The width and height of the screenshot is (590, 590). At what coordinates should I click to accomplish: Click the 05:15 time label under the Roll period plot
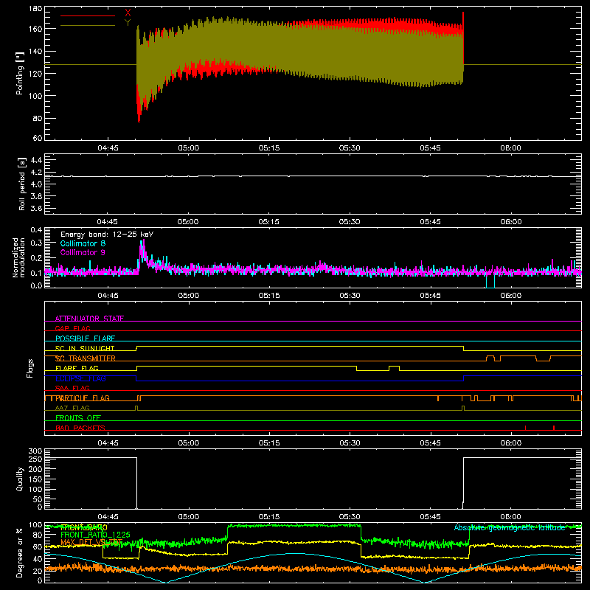[269, 222]
